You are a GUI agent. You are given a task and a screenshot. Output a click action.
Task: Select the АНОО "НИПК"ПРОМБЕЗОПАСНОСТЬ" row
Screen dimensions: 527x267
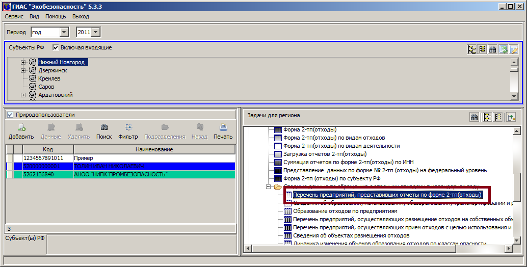point(120,174)
